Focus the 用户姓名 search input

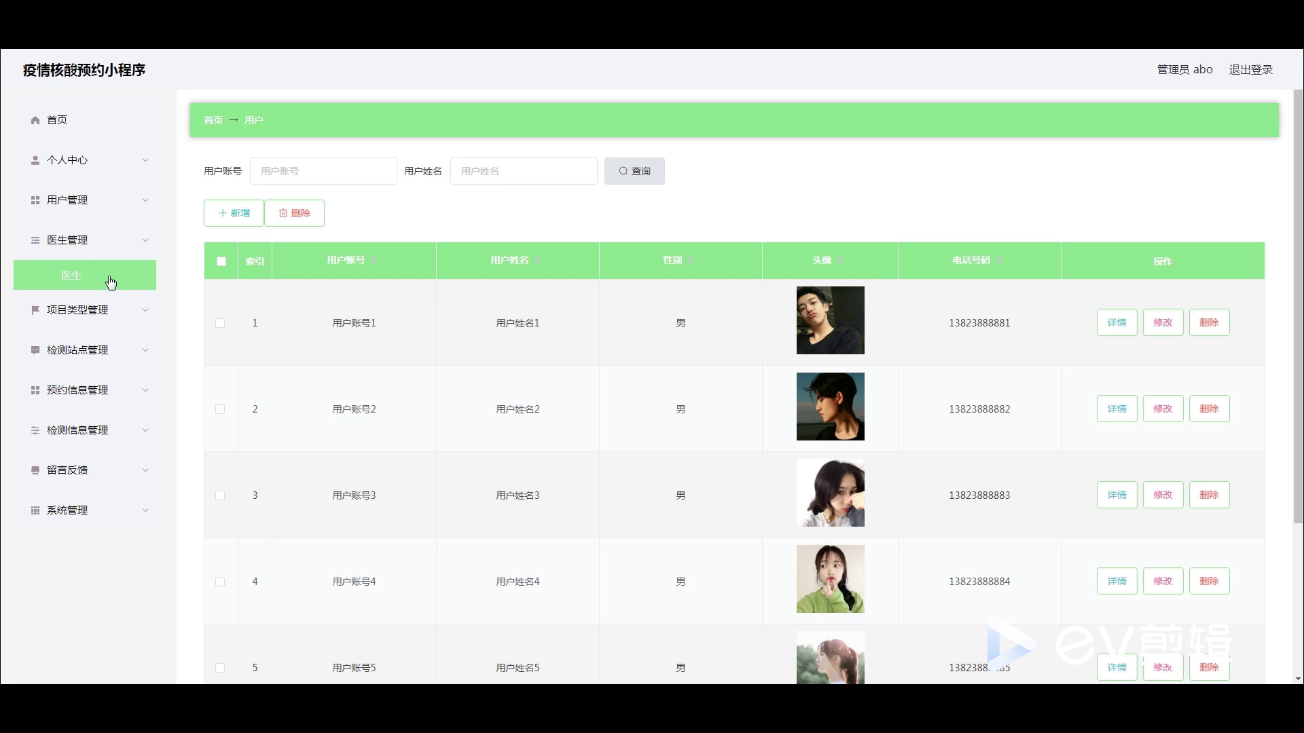coord(524,171)
